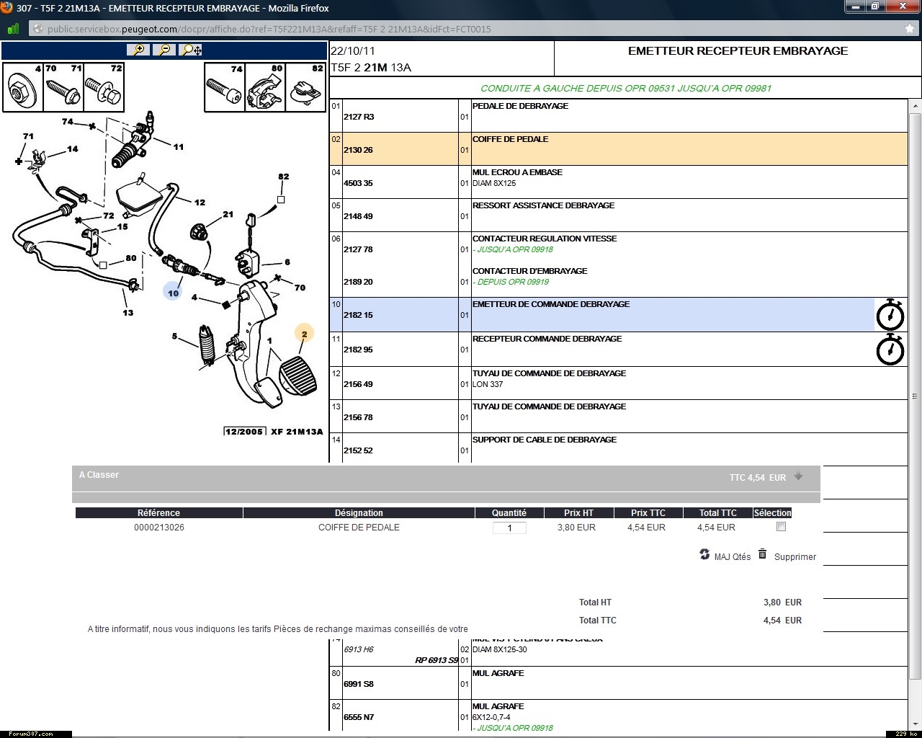Click the MAJ Qtés refresh icon
Screen dimensions: 922x738
pos(704,554)
